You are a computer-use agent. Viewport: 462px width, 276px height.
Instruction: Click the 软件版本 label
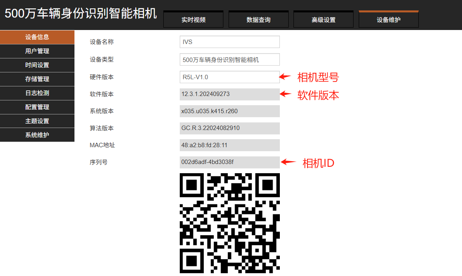tap(102, 94)
